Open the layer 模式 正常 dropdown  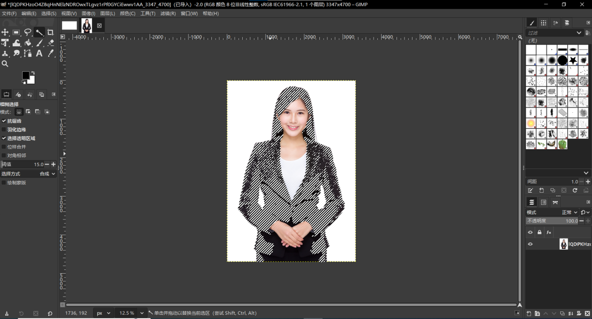(570, 212)
